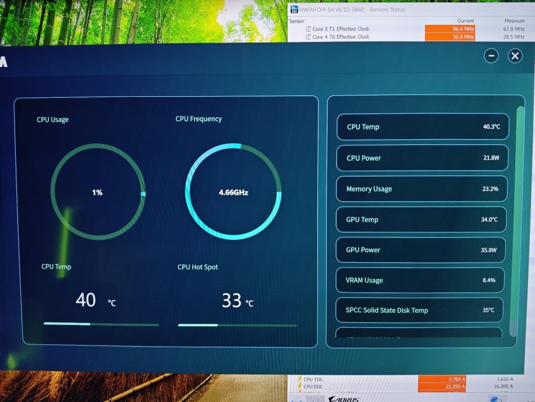Minimize the monitoring dashboard window

491,56
